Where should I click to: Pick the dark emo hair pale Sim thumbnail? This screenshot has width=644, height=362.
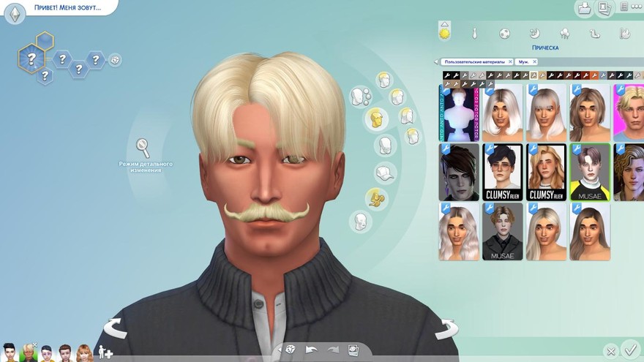click(x=459, y=172)
